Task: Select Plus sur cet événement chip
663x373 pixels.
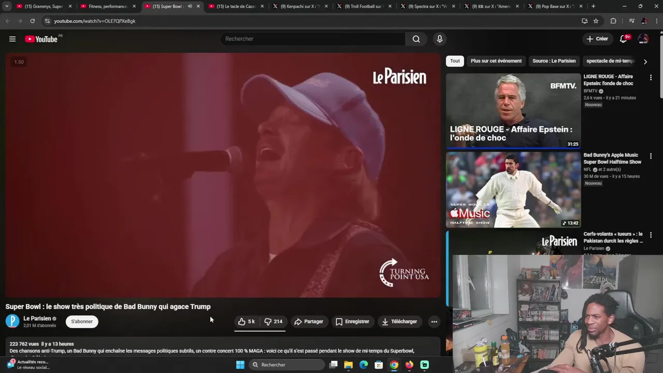Action: 496,61
